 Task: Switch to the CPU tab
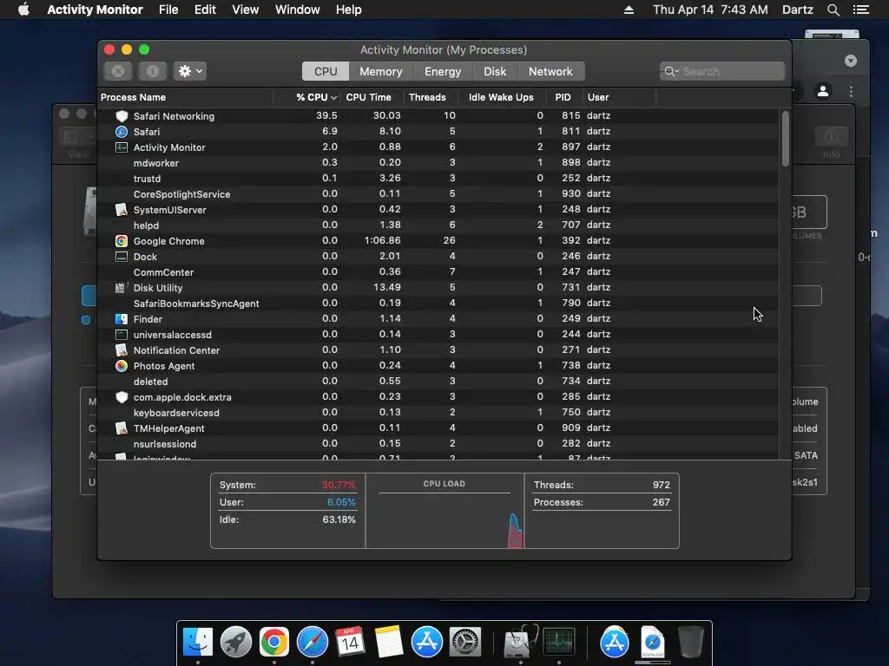pyautogui.click(x=326, y=71)
